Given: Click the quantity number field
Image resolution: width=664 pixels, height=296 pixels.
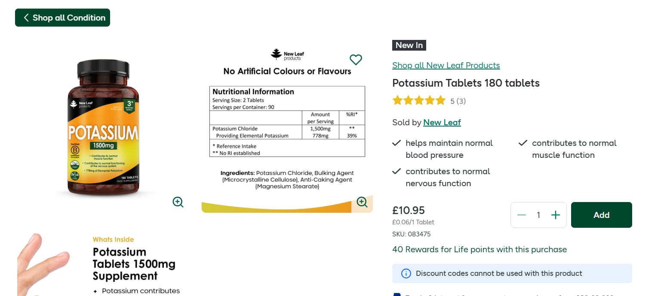Looking at the screenshot, I should pyautogui.click(x=538, y=215).
